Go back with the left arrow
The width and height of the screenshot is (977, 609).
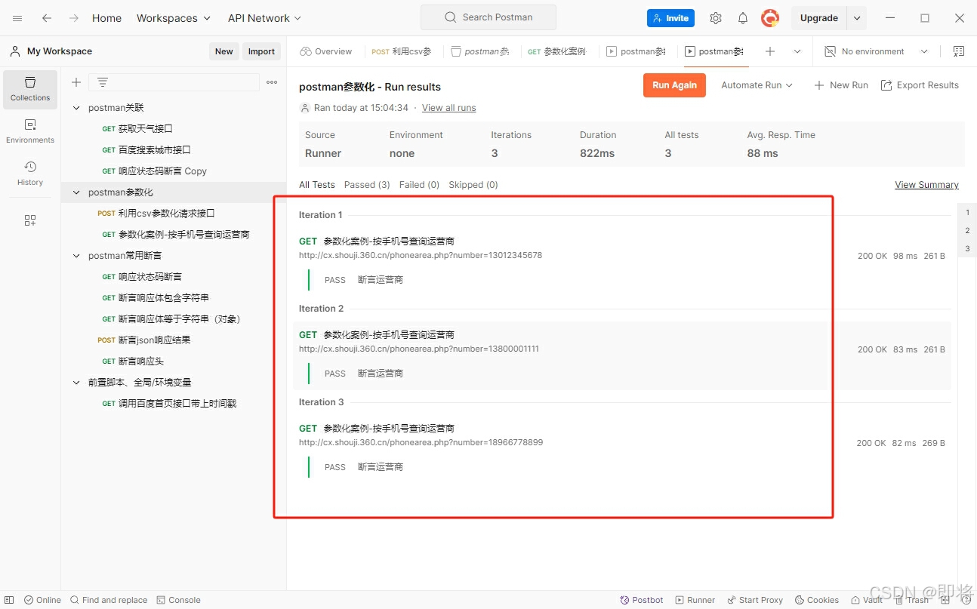click(47, 18)
